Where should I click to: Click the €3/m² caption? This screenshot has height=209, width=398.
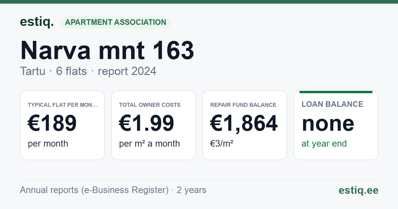(x=222, y=144)
